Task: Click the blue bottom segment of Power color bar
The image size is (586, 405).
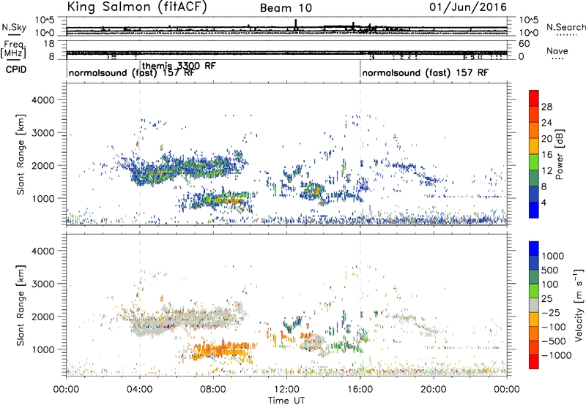Action: 534,210
